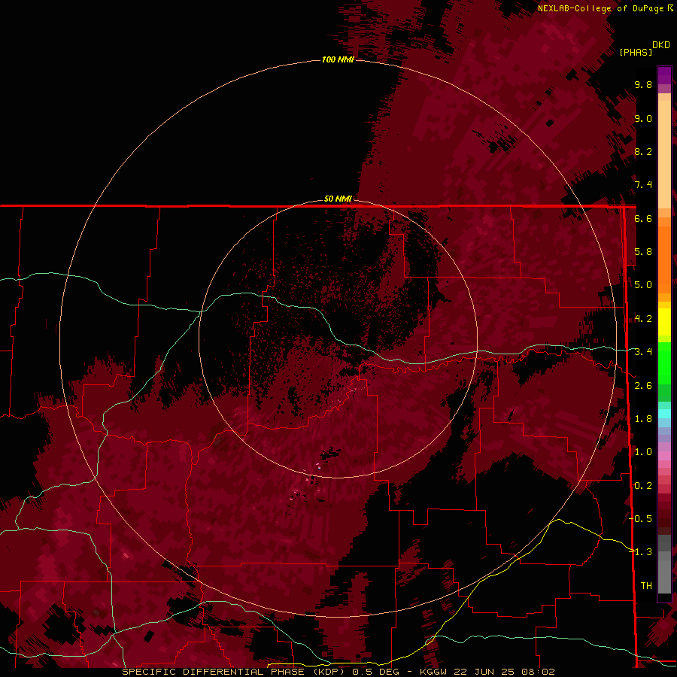The height and width of the screenshot is (677, 677).
Task: Click the 100 NMI range ring label
Action: click(x=338, y=59)
